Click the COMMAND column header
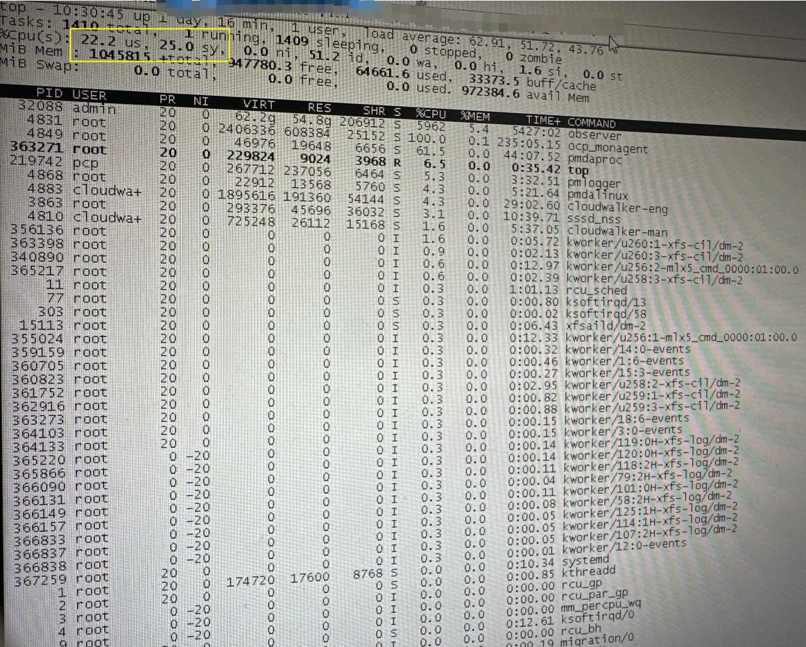The image size is (806, 647). tap(592, 123)
